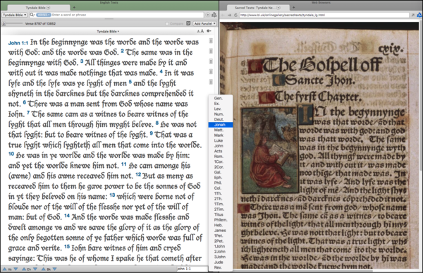Click the margin marker icon beside verse 5 line

[211, 82]
